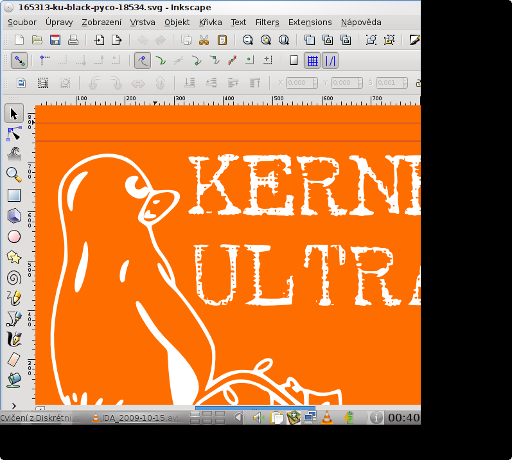Toggle snap to smooth nodes
This screenshot has height=460, width=512.
pos(214,61)
